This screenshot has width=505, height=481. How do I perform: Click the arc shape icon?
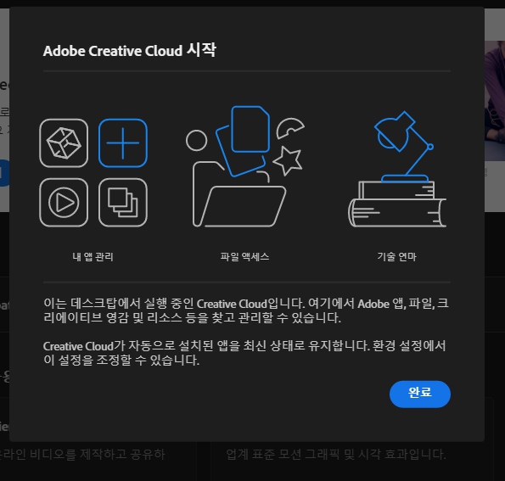tap(290, 128)
